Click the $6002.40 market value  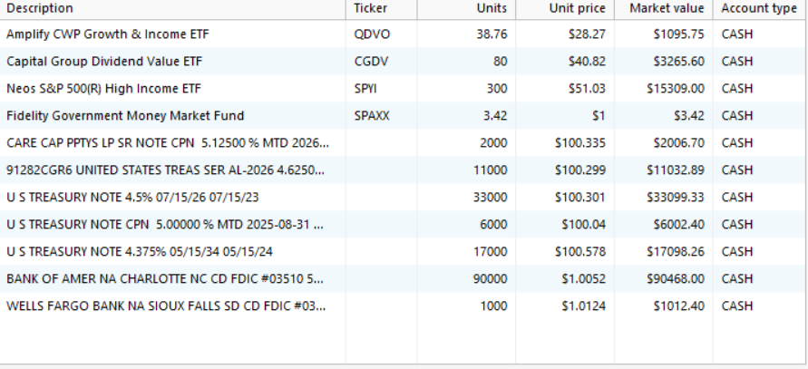pyautogui.click(x=679, y=225)
